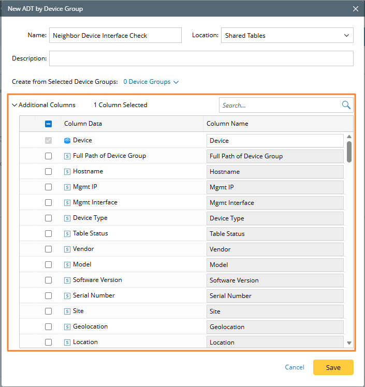Click the Serial Number string-type icon
The width and height of the screenshot is (365, 387).
(x=67, y=295)
